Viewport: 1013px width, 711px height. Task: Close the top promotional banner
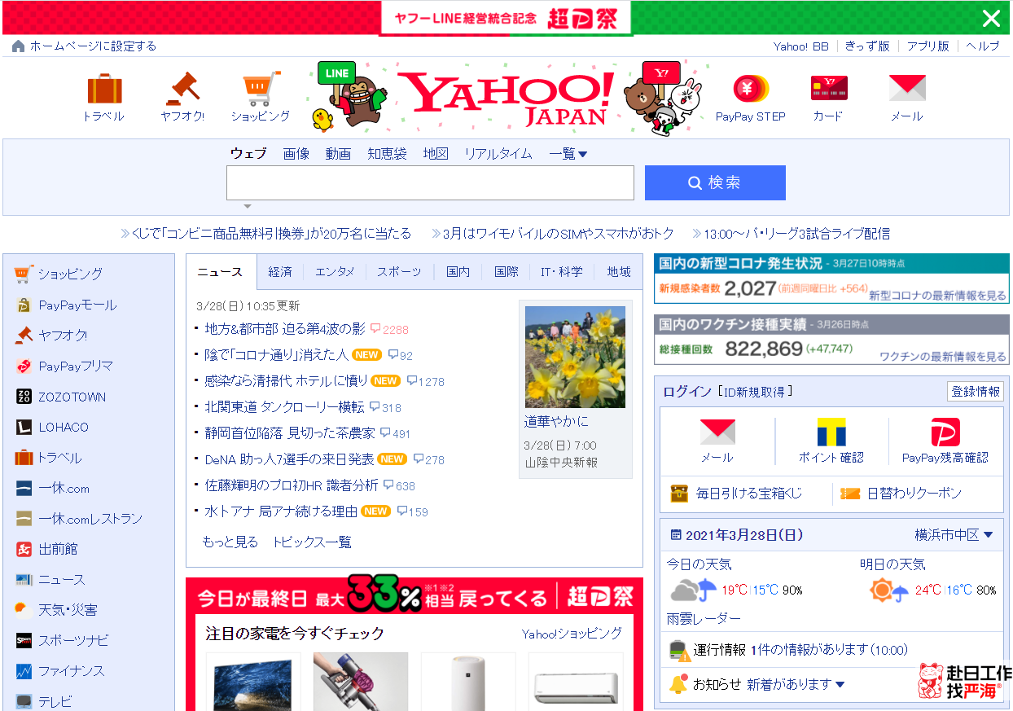[x=991, y=18]
